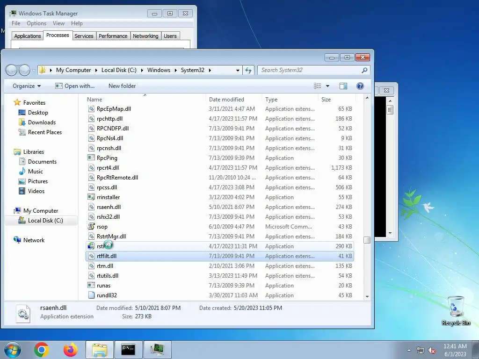Screen dimensions: 479x359
Task: Open the File menu in Task Manager
Action: tap(16, 23)
